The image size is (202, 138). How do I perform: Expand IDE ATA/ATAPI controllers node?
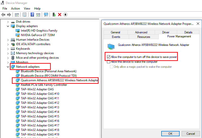(x=8, y=44)
